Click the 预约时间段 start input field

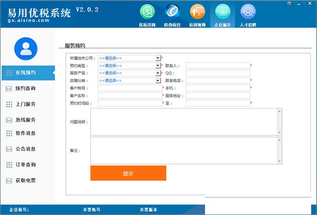click(130, 103)
